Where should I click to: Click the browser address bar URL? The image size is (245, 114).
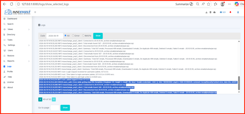45,4
